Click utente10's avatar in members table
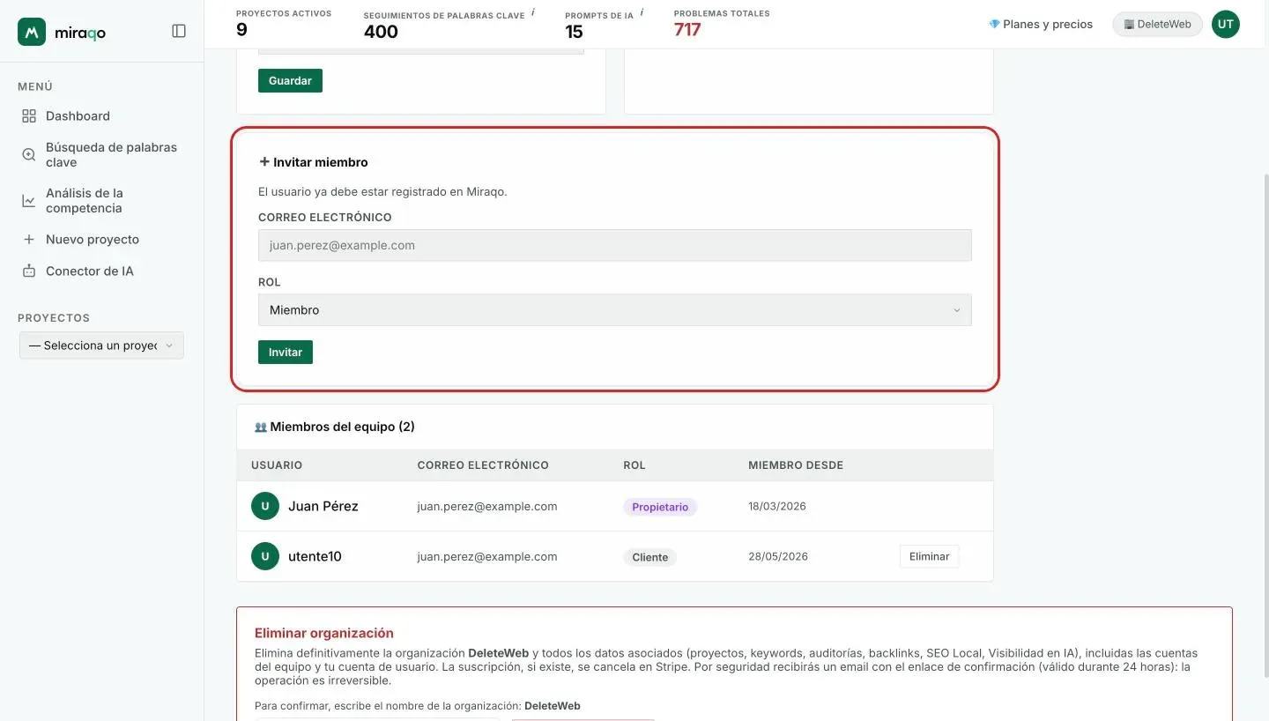Image resolution: width=1269 pixels, height=721 pixels. pos(265,556)
